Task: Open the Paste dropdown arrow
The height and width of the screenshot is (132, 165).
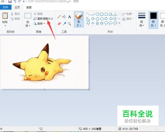Action: pyautogui.click(x=5, y=26)
